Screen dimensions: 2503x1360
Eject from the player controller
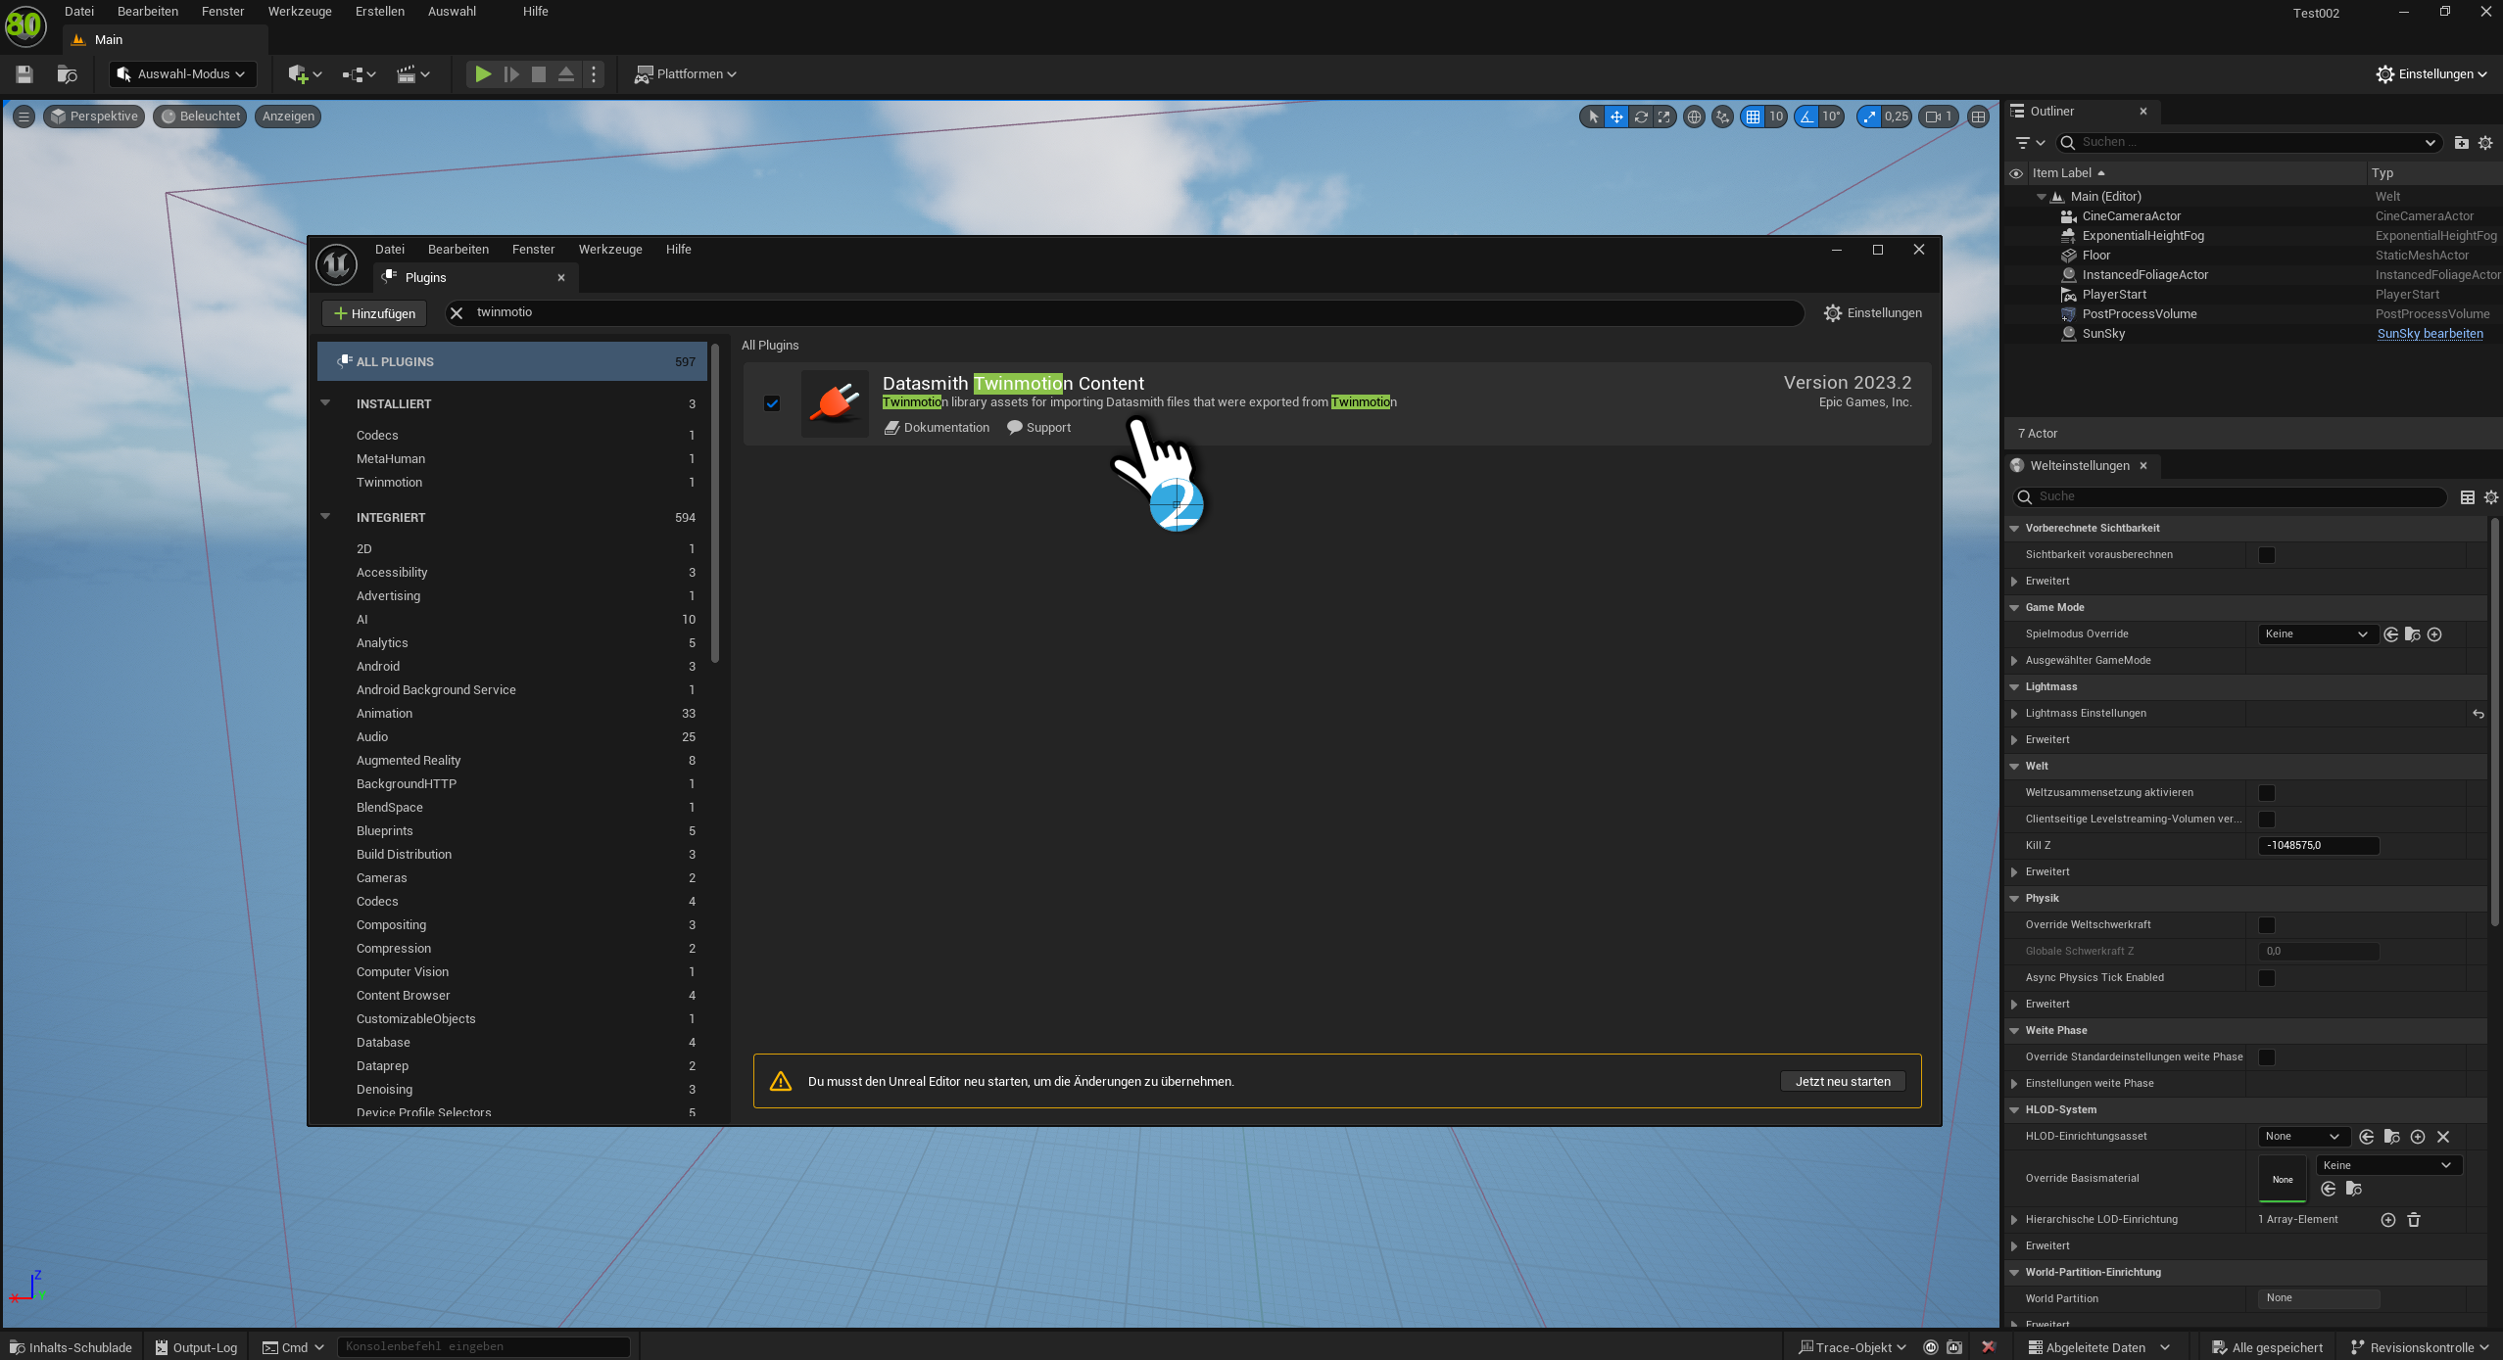click(x=566, y=74)
